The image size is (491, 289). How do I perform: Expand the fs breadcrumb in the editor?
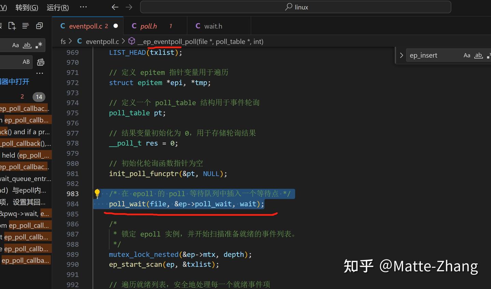63,41
